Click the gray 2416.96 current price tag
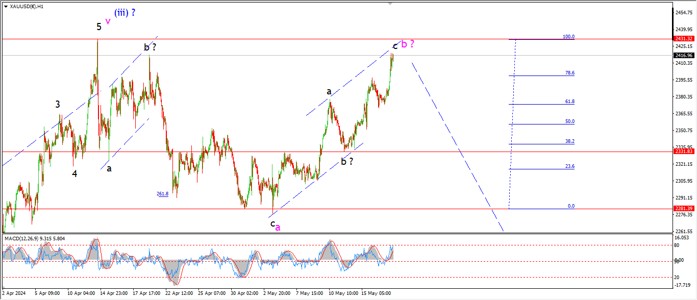Image resolution: width=697 pixels, height=300 pixels. [683, 55]
